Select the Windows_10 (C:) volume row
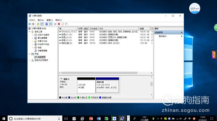This screenshot has width=217, height=121. (106, 32)
